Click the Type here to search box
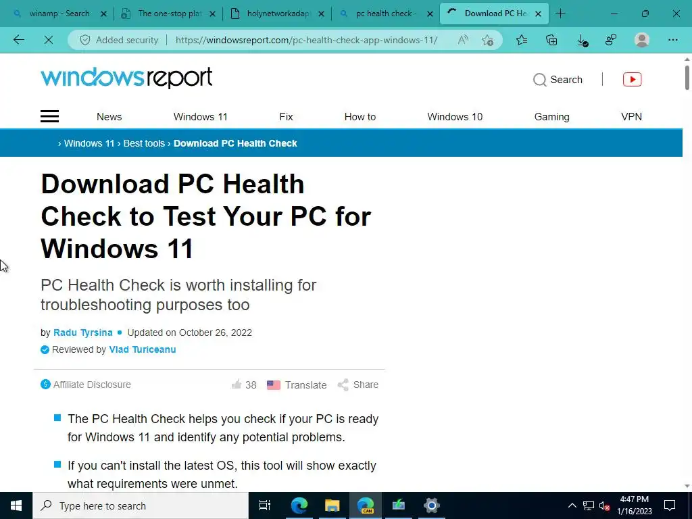 pos(141,505)
